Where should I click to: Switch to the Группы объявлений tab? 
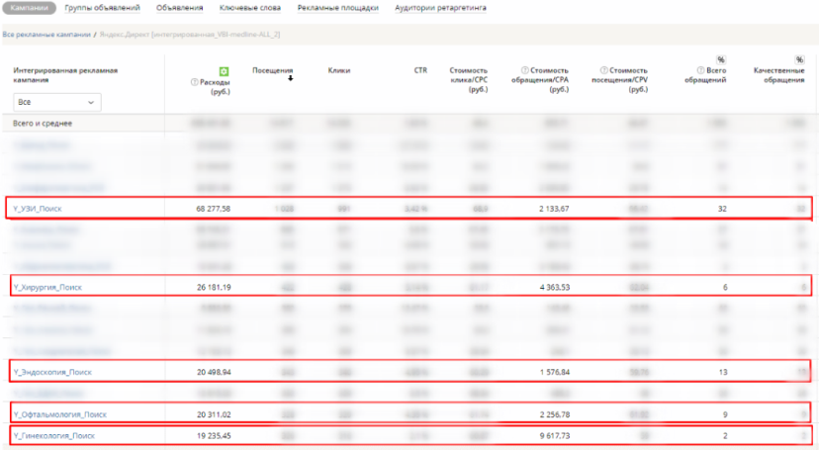click(103, 8)
